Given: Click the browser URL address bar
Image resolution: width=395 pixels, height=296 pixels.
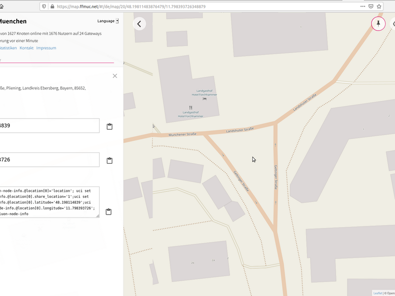Looking at the screenshot, I should pos(201,6).
